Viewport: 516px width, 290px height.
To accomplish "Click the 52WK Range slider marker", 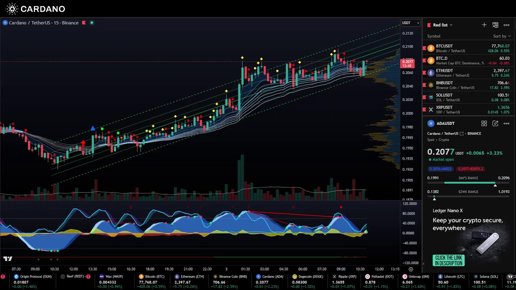I will (434, 199).
